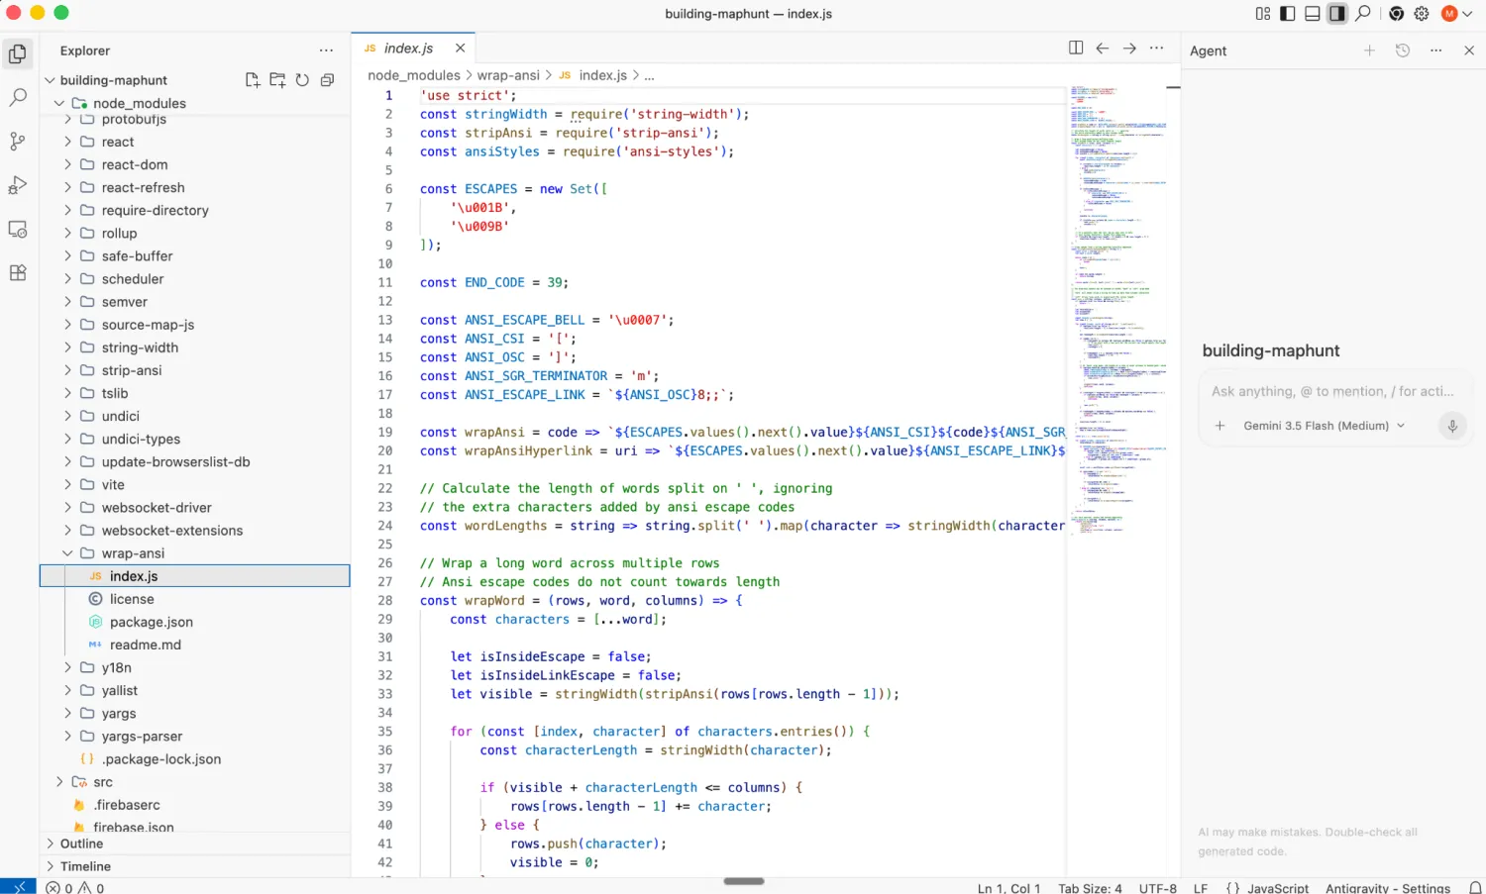Image resolution: width=1486 pixels, height=894 pixels.
Task: Collapse all folders in Explorer
Action: point(327,80)
